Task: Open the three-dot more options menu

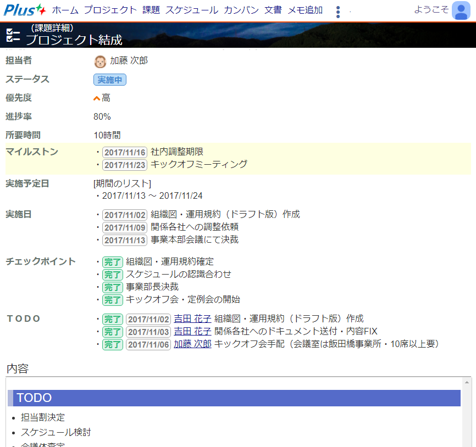Action: coord(337,12)
